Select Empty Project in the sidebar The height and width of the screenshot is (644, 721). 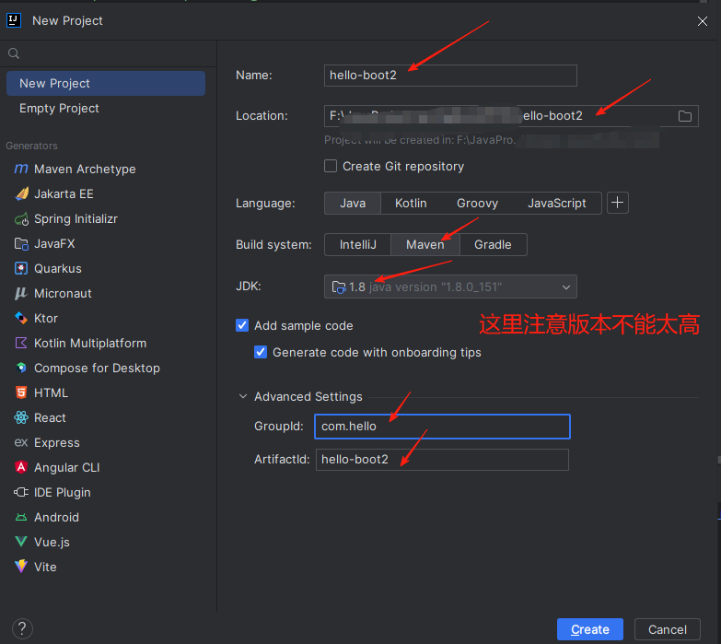click(x=106, y=108)
